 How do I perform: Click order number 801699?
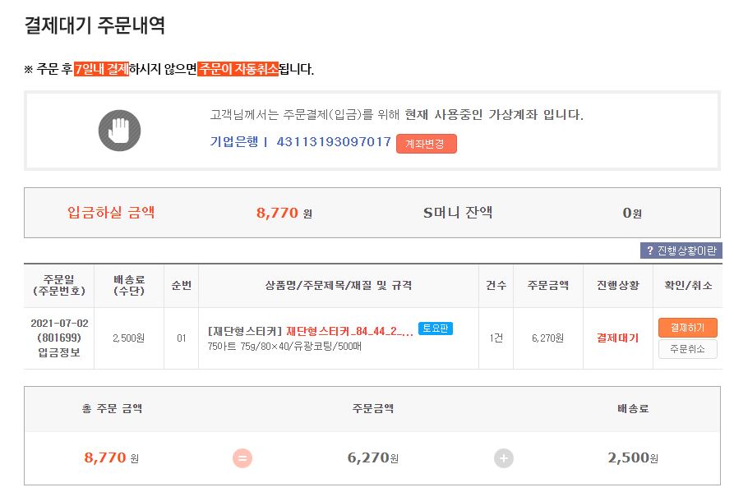tap(58, 338)
